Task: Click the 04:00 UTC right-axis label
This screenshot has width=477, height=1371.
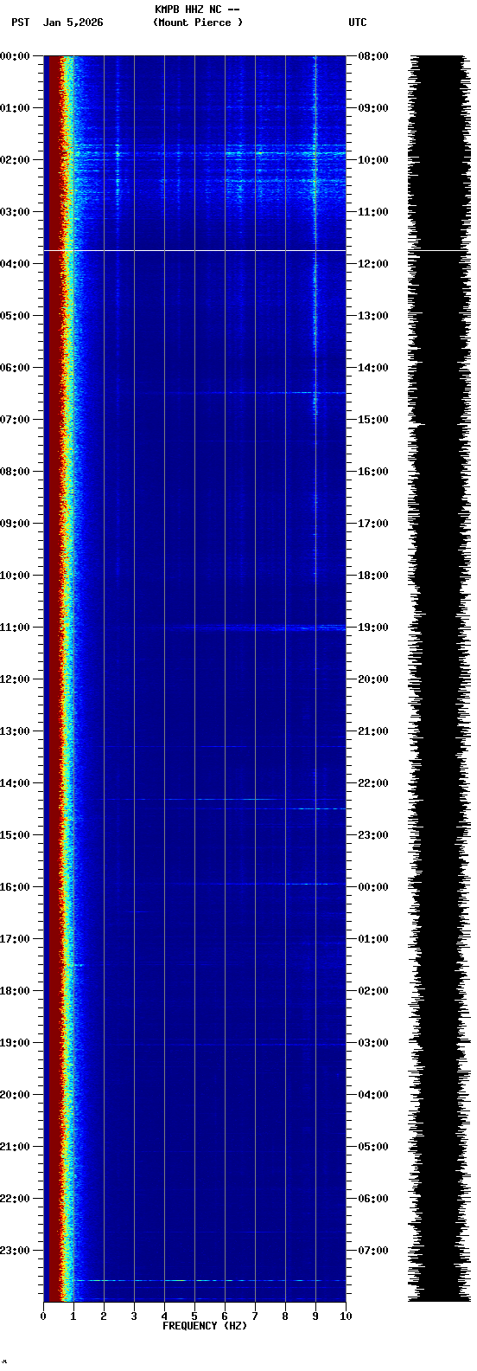Action: 373,1095
